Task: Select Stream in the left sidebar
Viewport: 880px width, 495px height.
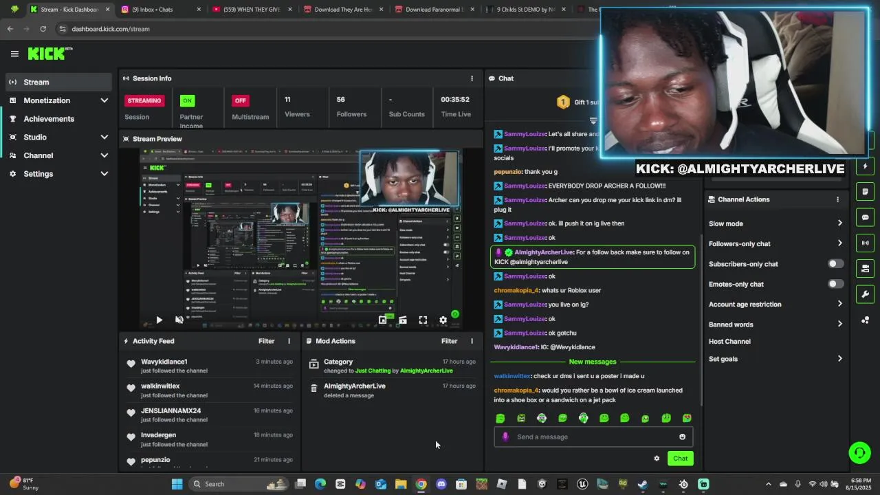Action: pyautogui.click(x=58, y=82)
